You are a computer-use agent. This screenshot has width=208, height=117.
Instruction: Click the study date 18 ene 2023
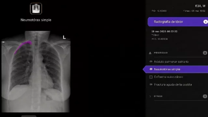tap(164, 32)
